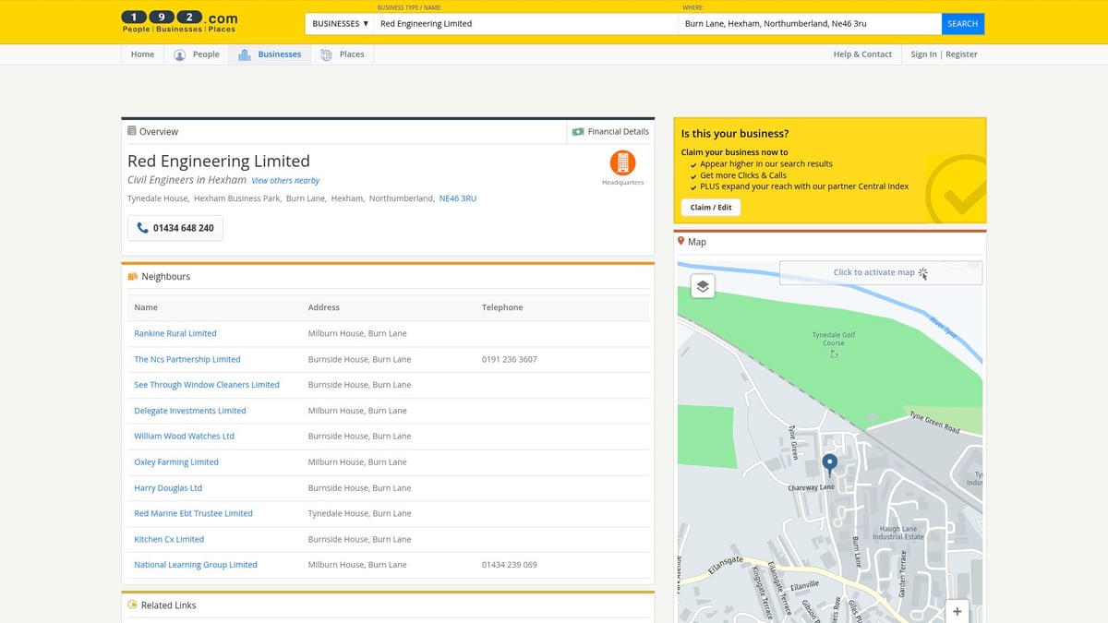Go to the Home tab
This screenshot has width=1108, height=623.
[142, 54]
